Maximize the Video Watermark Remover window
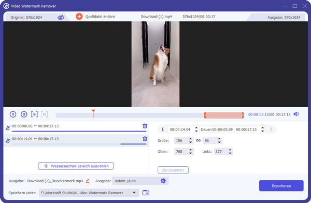The image size is (311, 203). tap(295, 6)
